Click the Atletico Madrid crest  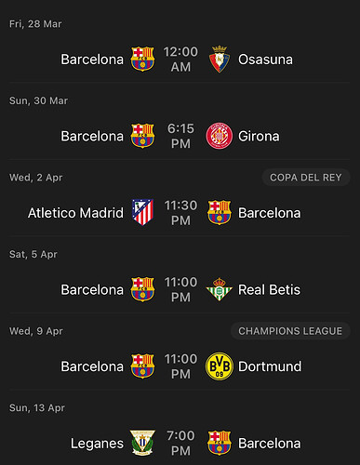click(x=142, y=212)
